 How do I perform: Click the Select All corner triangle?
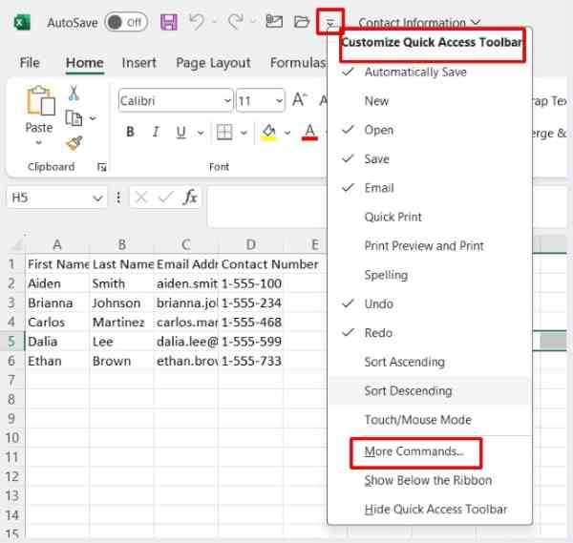(17, 244)
